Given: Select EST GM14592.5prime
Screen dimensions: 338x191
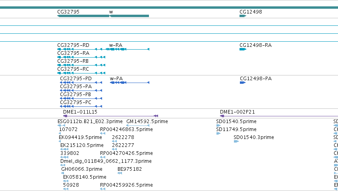Looking at the screenshot, I should [x=147, y=122].
